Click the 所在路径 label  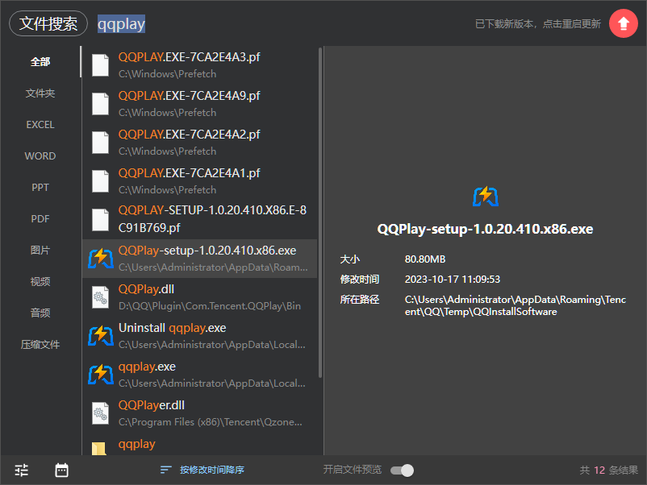coord(359,300)
